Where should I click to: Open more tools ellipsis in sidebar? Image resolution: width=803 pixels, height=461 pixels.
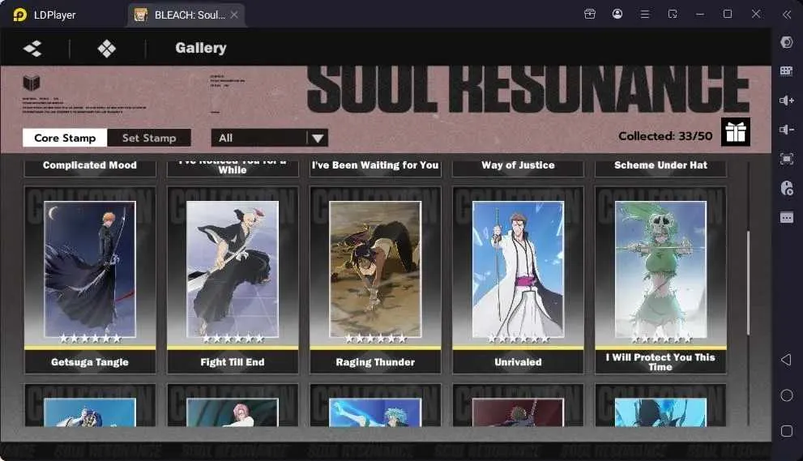coord(787,218)
